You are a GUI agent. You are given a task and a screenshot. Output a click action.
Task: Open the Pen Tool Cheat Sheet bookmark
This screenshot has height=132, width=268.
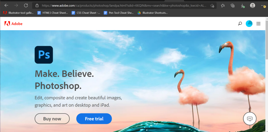tap(119, 13)
